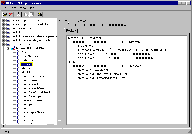Open the View menu
This screenshot has width=192, height=134.
coord(23,8)
